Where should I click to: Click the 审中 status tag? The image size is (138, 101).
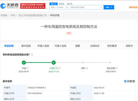point(69,33)
